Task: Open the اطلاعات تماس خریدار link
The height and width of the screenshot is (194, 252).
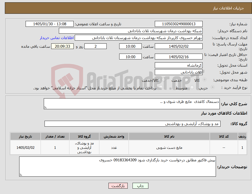Action: (57, 38)
